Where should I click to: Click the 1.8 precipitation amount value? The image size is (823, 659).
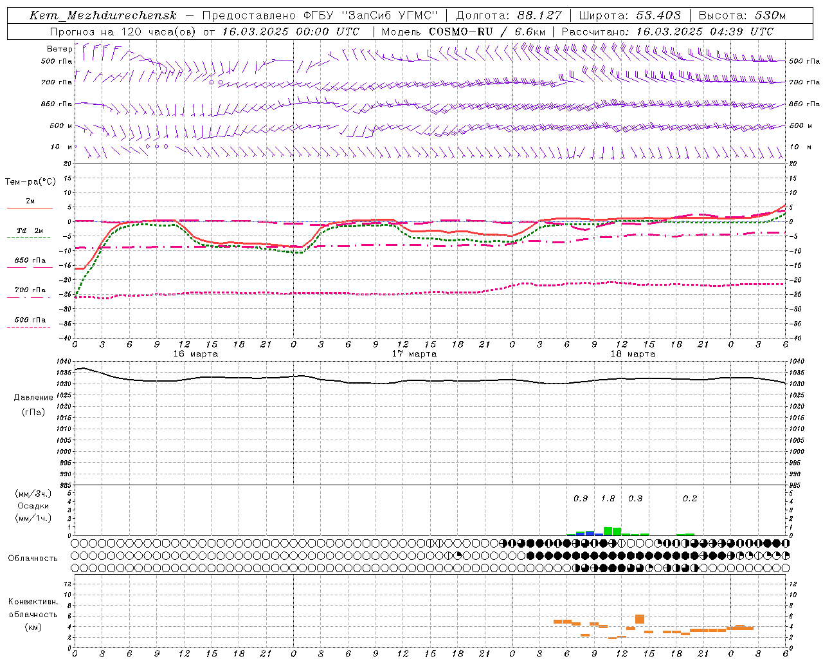(x=608, y=498)
